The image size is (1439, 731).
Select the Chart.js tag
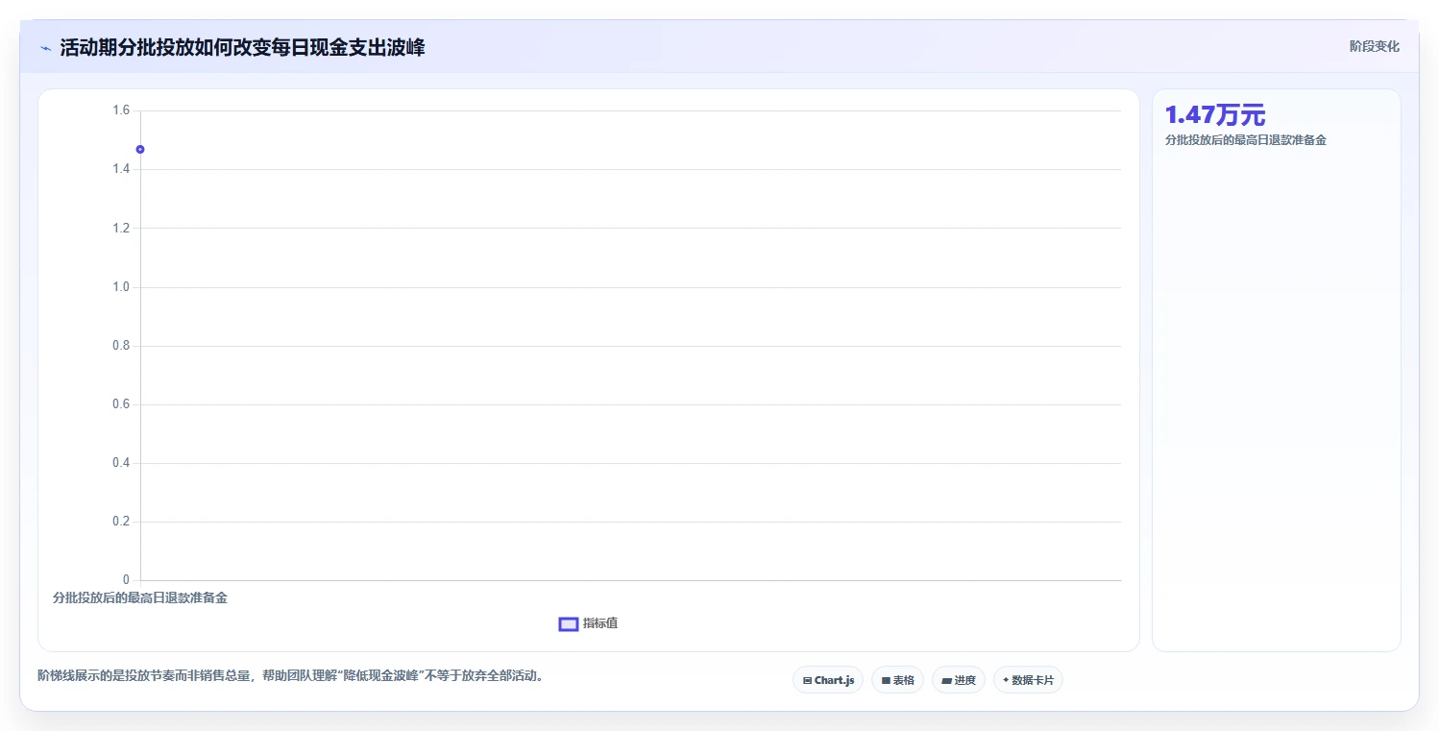point(828,680)
